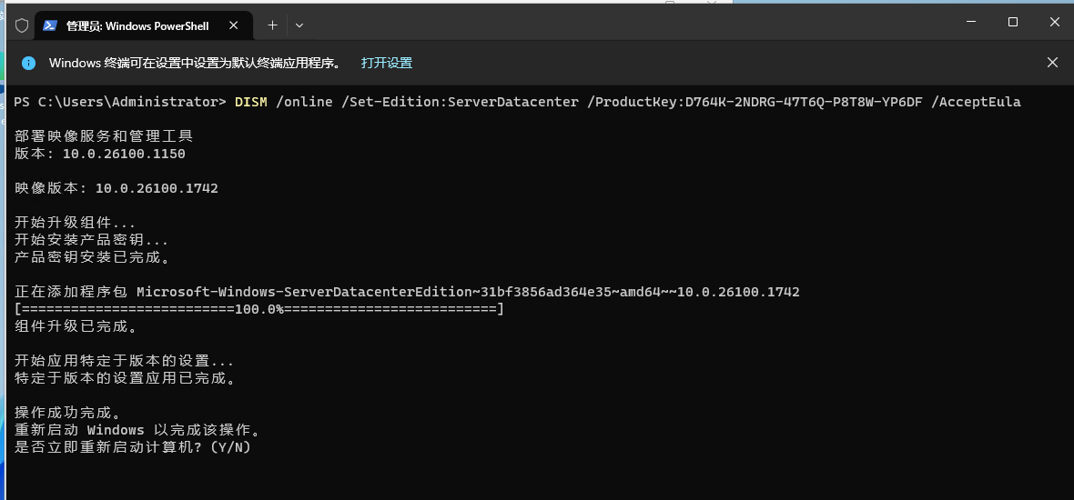Click the 打开设置 link
This screenshot has width=1074, height=500.
point(387,63)
